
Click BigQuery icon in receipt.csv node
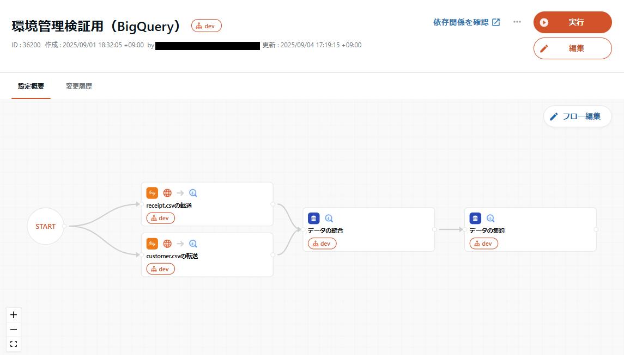coord(193,193)
